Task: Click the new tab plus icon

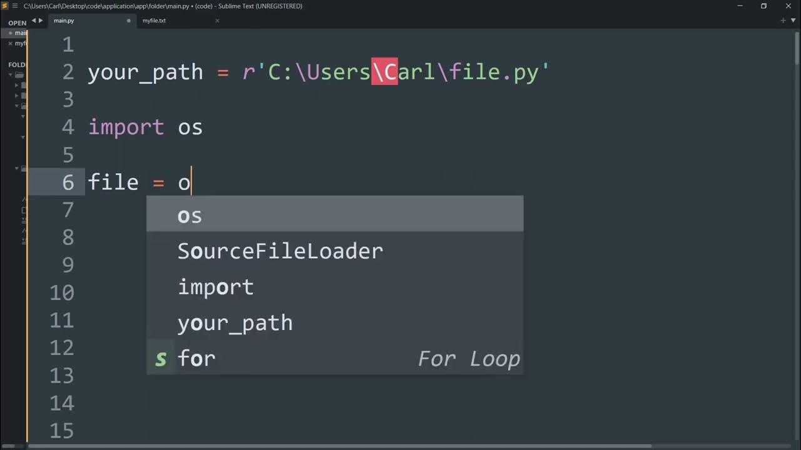Action: coord(783,21)
